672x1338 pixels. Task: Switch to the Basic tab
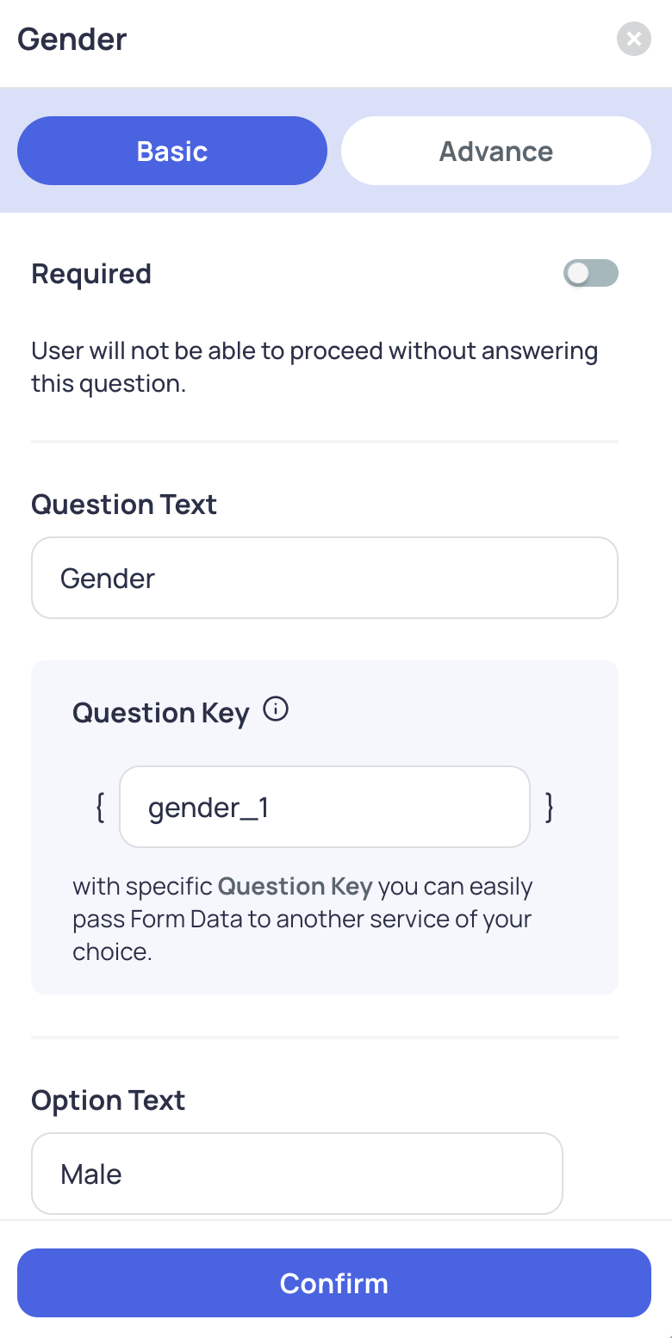pyautogui.click(x=172, y=151)
